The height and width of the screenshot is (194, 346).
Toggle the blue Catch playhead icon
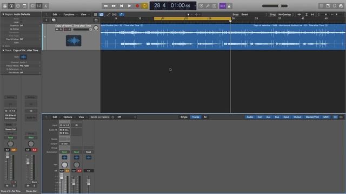pyautogui.click(x=122, y=15)
